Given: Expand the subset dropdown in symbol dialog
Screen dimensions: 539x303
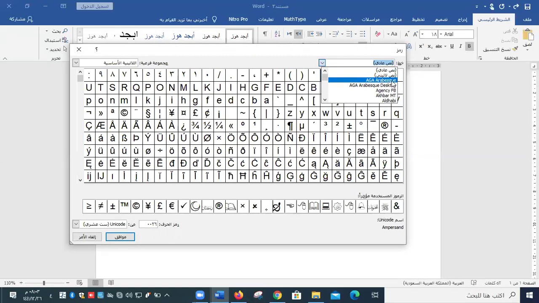Looking at the screenshot, I should click(x=76, y=63).
